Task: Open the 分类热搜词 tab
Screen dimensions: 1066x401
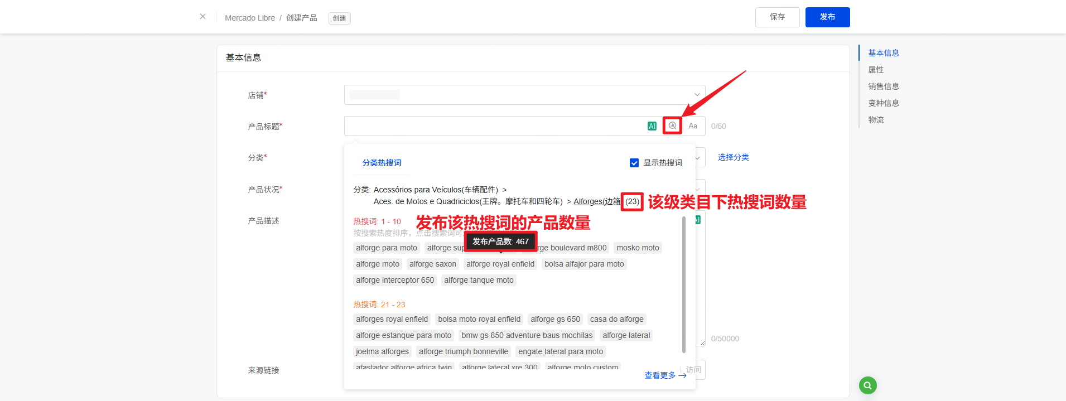Action: 382,163
